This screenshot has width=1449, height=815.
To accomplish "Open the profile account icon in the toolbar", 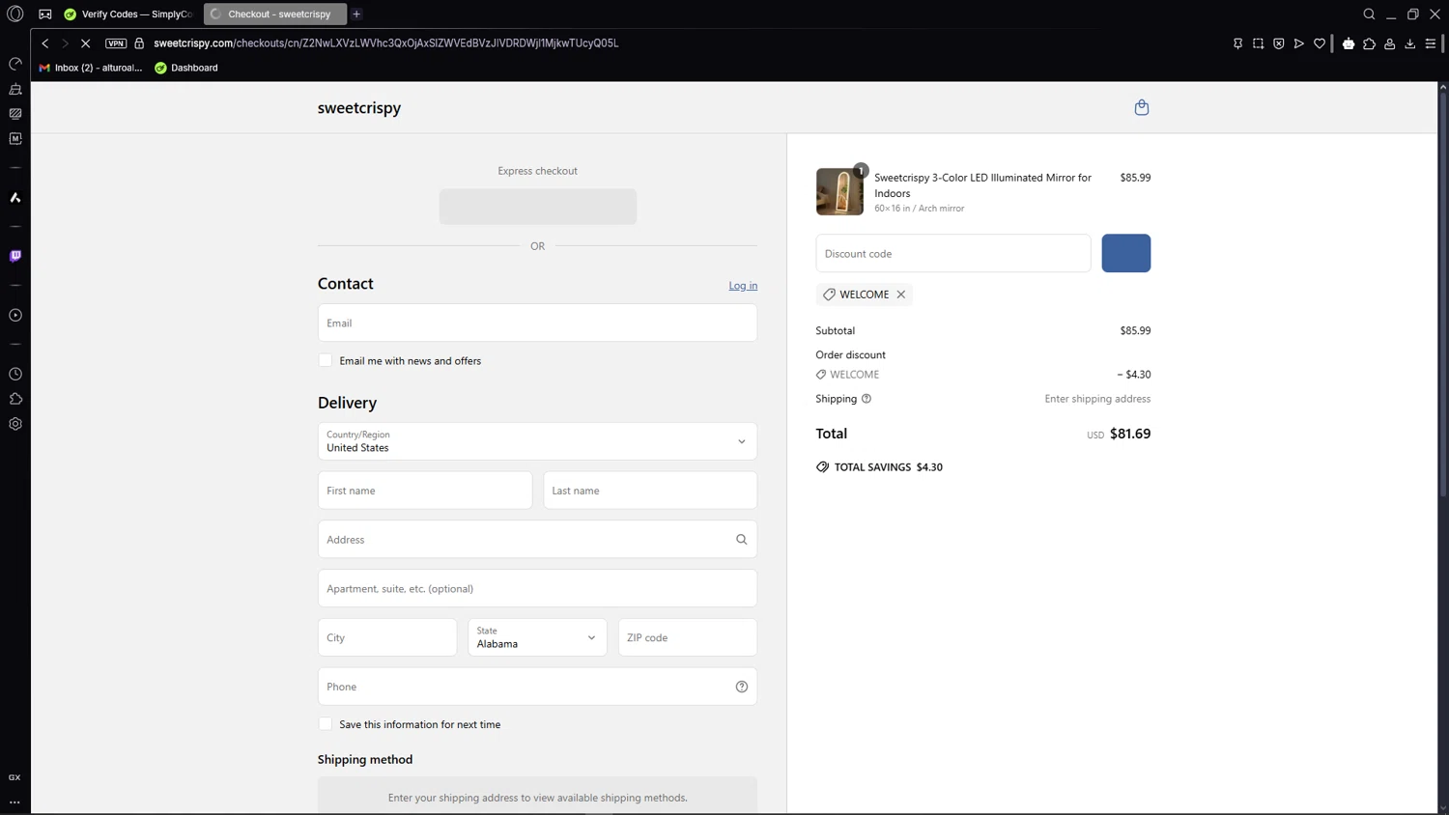I will pos(1390,43).
